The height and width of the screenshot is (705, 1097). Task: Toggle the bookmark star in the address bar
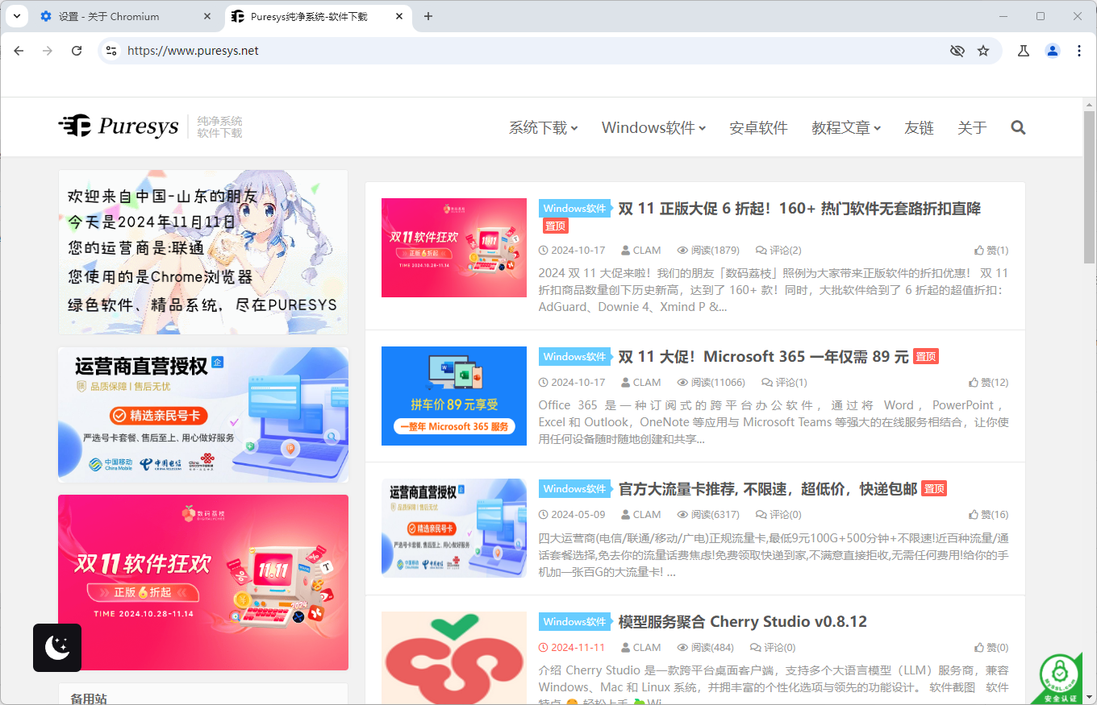983,50
